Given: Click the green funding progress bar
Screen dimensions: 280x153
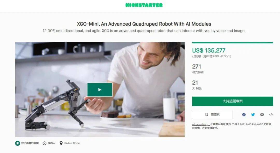Looking at the screenshot, I should pos(233,43).
